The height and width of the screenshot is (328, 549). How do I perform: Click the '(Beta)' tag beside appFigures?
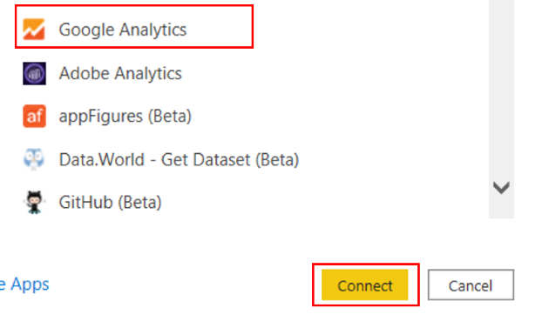[x=169, y=116]
